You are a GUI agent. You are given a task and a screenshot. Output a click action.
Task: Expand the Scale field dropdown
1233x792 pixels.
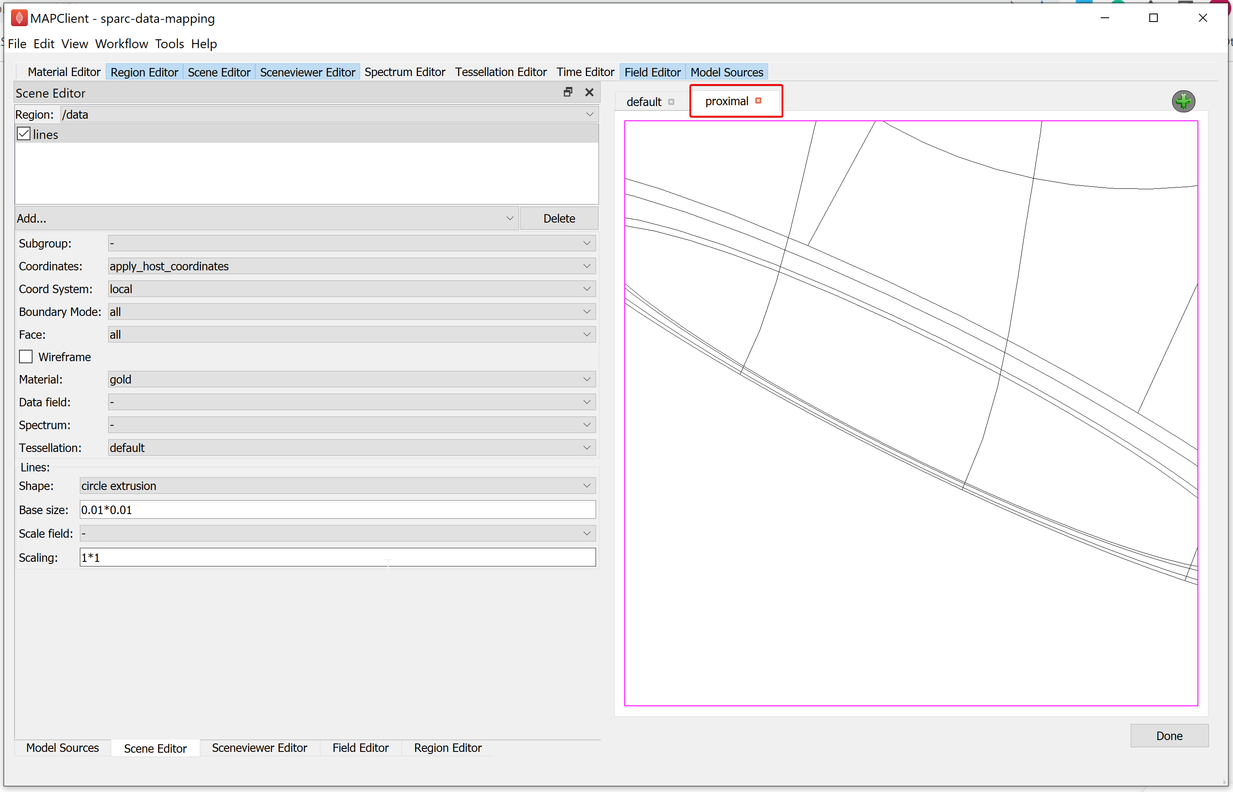[338, 533]
